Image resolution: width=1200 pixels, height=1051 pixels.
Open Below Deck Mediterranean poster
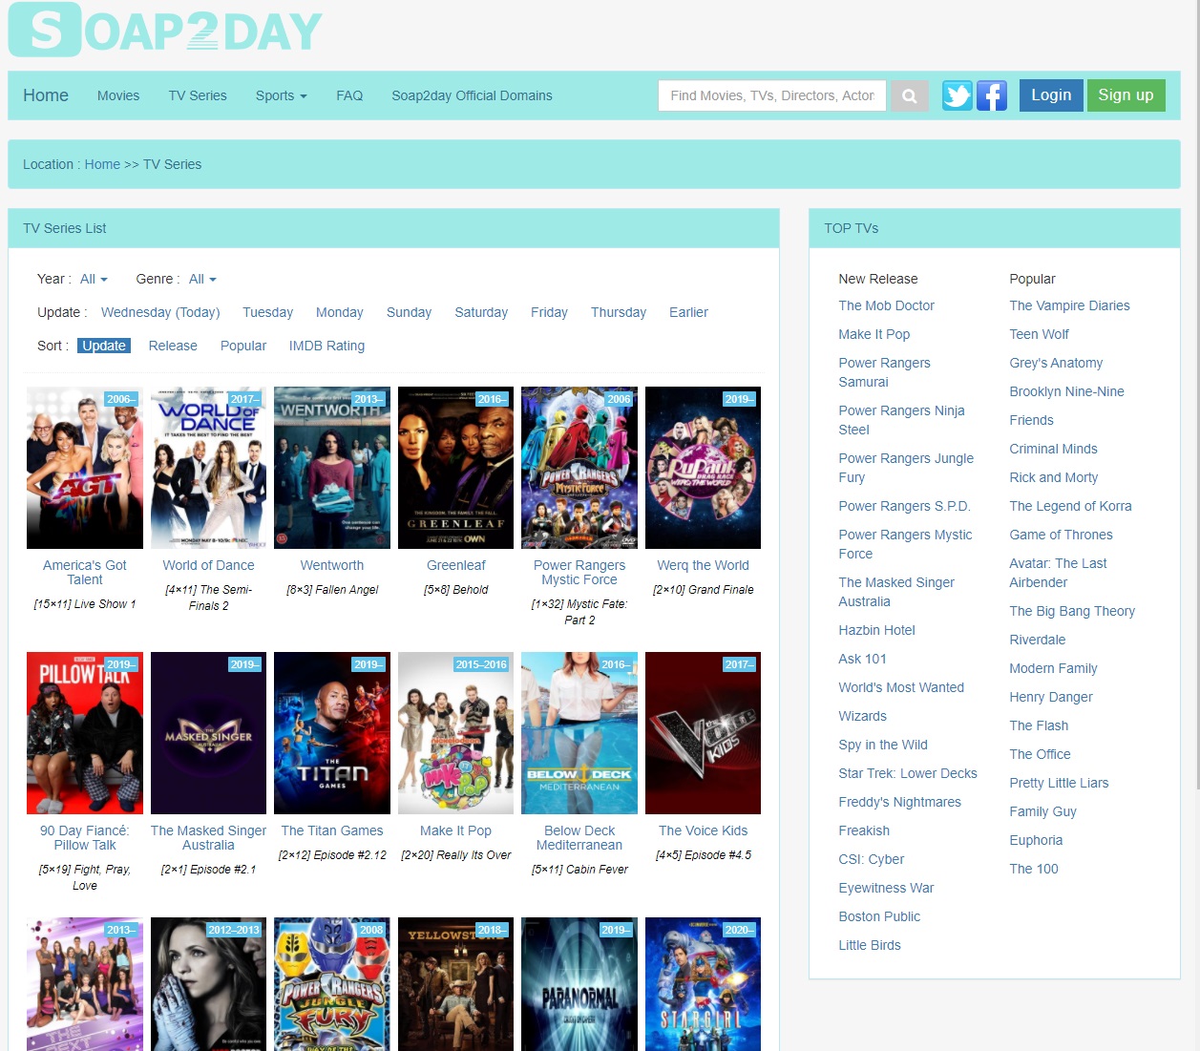[579, 733]
